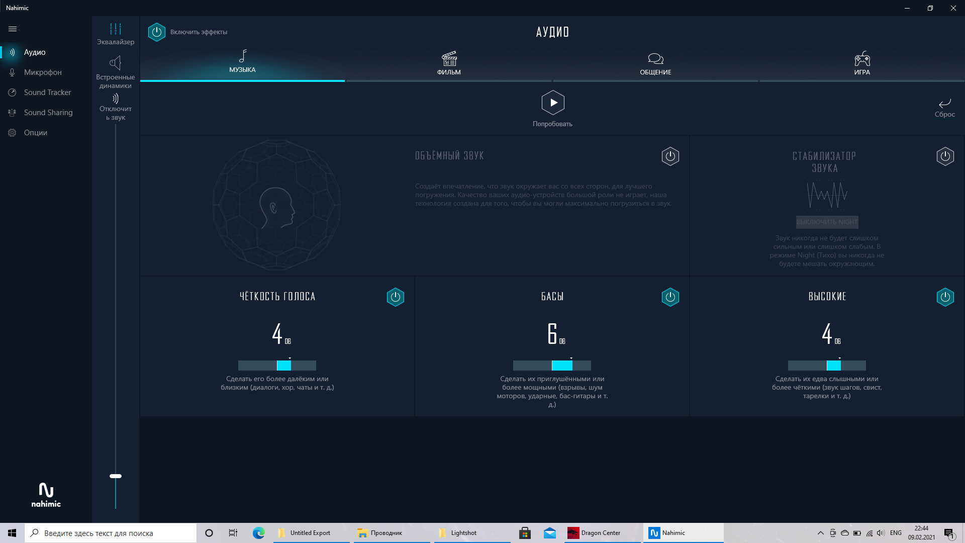Enable the Объёмный звук surround toggle
The image size is (965, 543).
click(670, 156)
